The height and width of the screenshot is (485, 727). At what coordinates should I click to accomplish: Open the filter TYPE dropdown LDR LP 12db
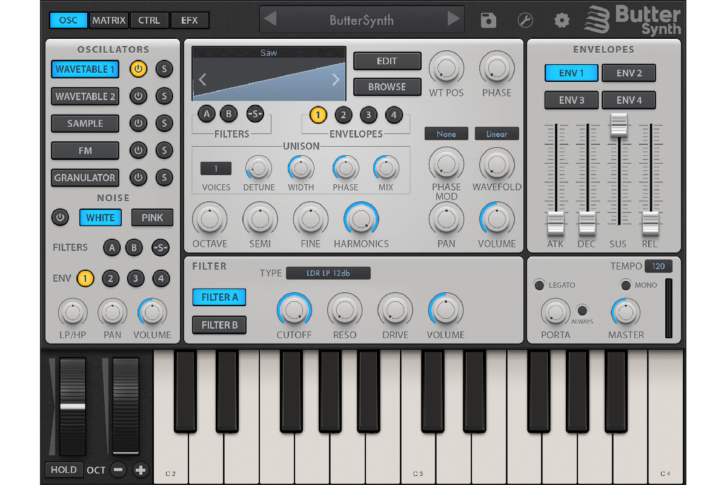coord(328,273)
